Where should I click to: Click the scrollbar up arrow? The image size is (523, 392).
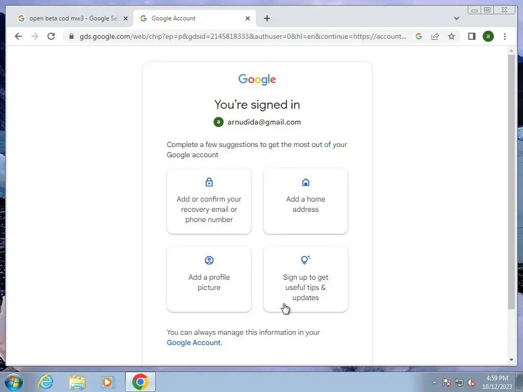coord(512,51)
